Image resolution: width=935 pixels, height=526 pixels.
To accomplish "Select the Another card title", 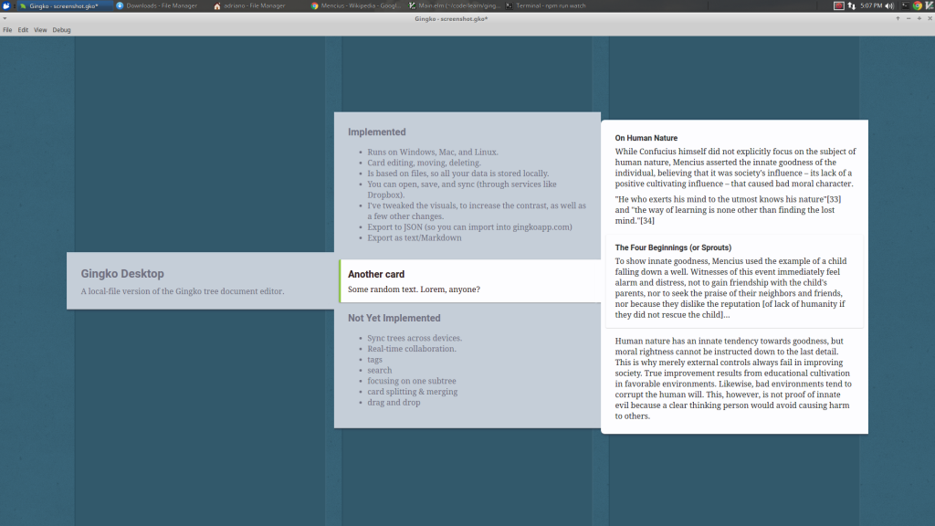I will point(376,274).
